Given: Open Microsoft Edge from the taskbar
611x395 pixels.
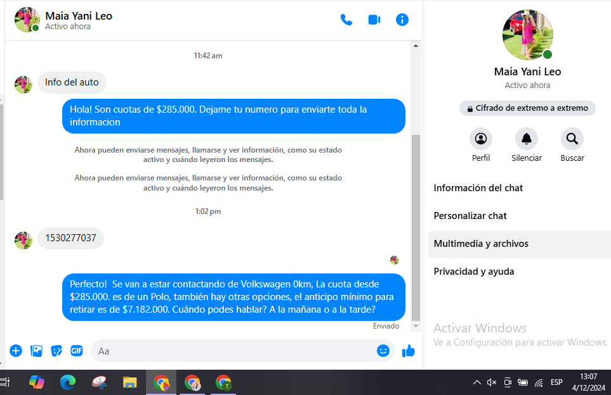Looking at the screenshot, I should point(68,382).
